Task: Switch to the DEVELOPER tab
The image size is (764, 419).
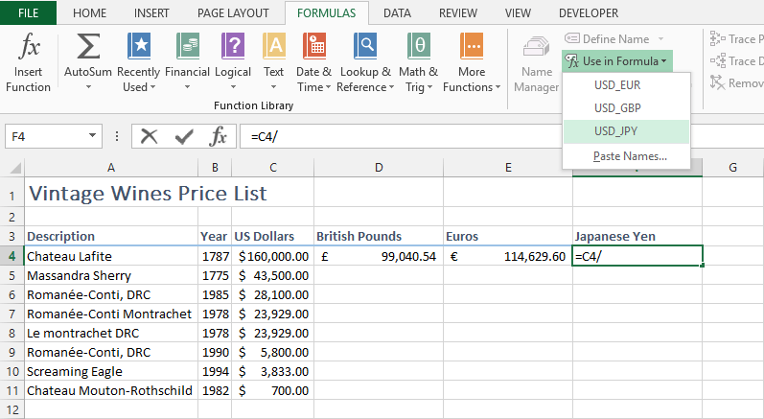Action: point(589,13)
